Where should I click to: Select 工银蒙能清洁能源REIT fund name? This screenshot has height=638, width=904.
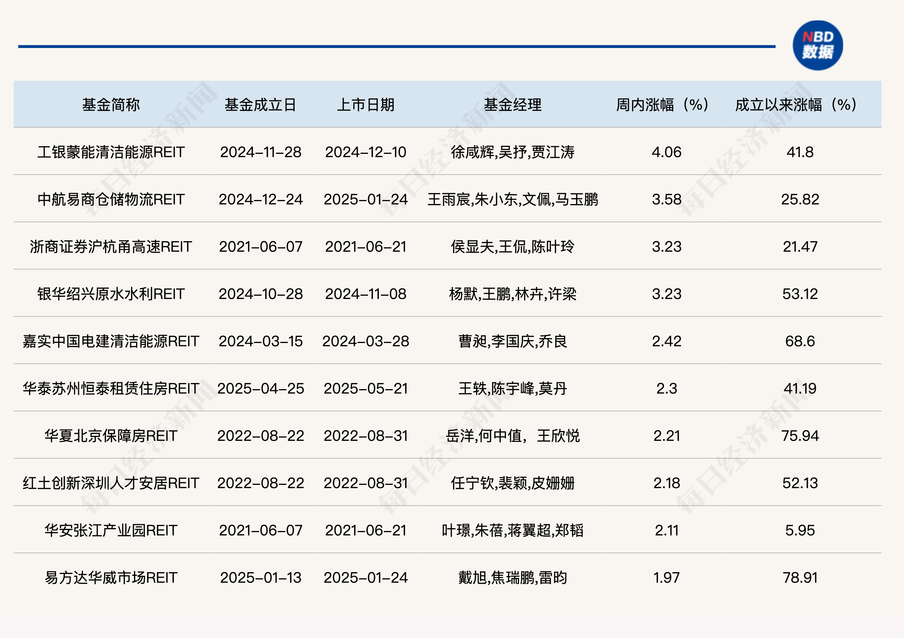pyautogui.click(x=111, y=152)
